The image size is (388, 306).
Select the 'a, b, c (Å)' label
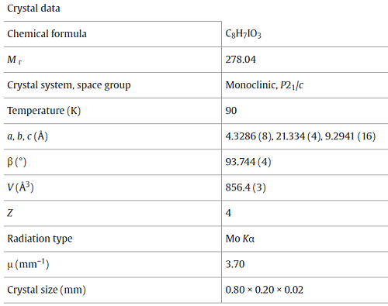(27, 136)
